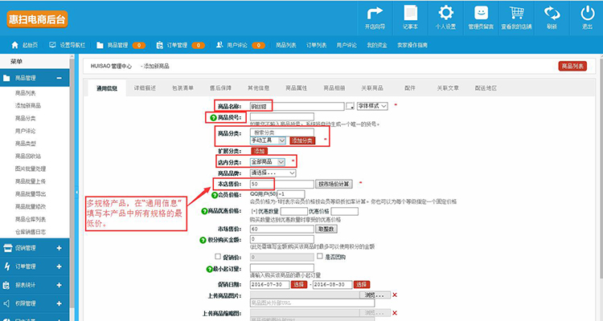The width and height of the screenshot is (603, 321).
Task: Open 个人设置 gear icon
Action: click(445, 13)
